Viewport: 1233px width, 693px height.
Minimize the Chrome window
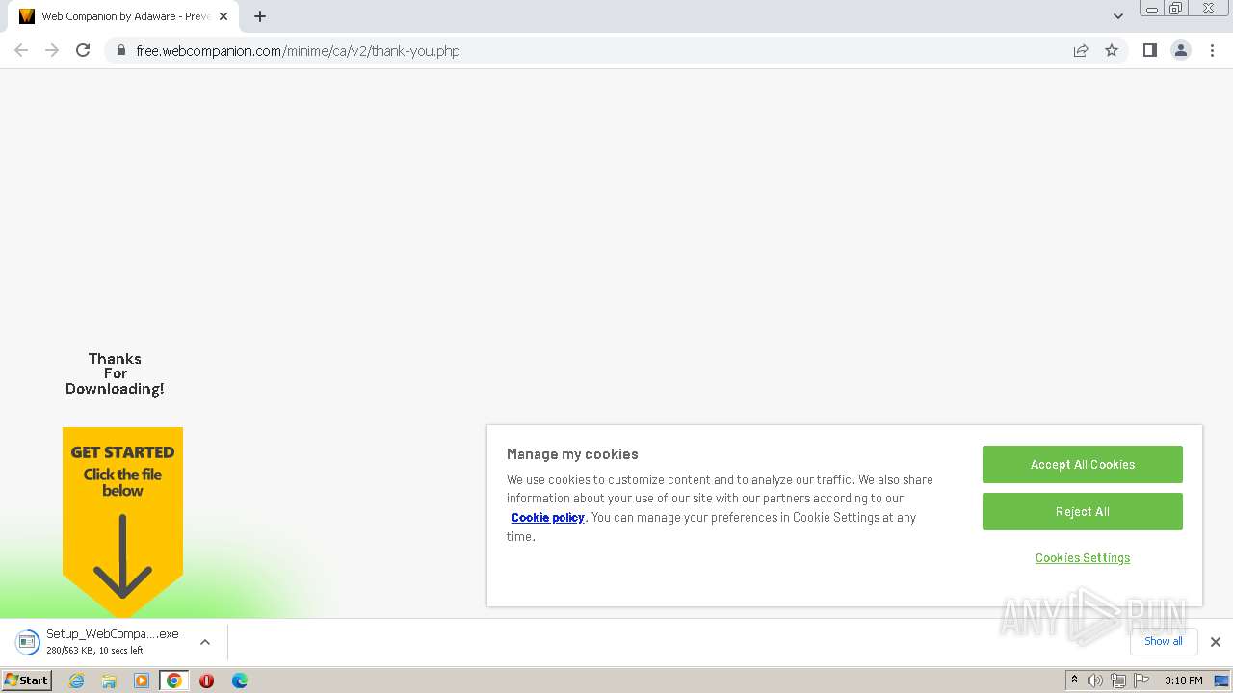tap(1152, 9)
